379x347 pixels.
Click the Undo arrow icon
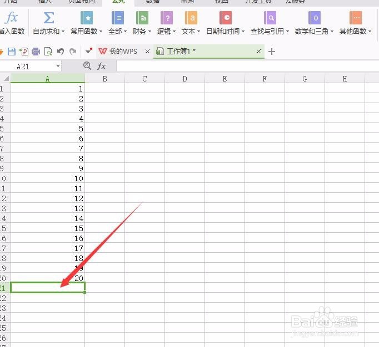[61, 52]
